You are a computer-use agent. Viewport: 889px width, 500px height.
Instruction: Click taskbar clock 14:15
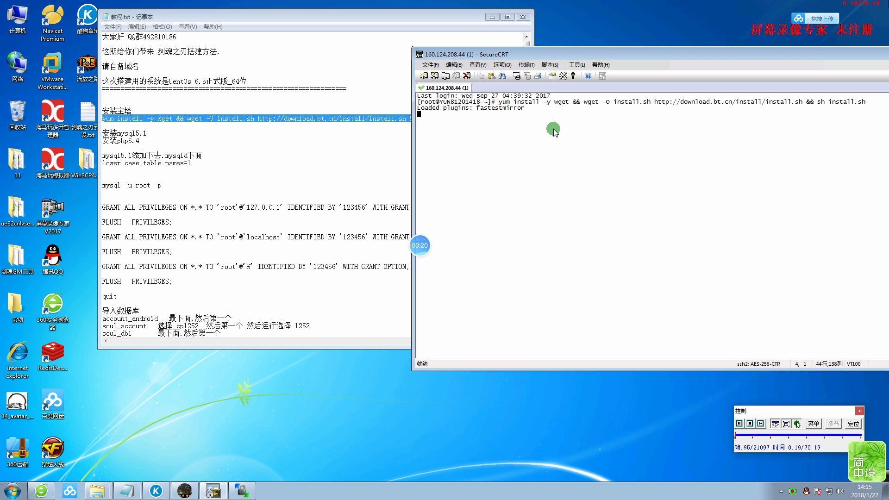[864, 491]
